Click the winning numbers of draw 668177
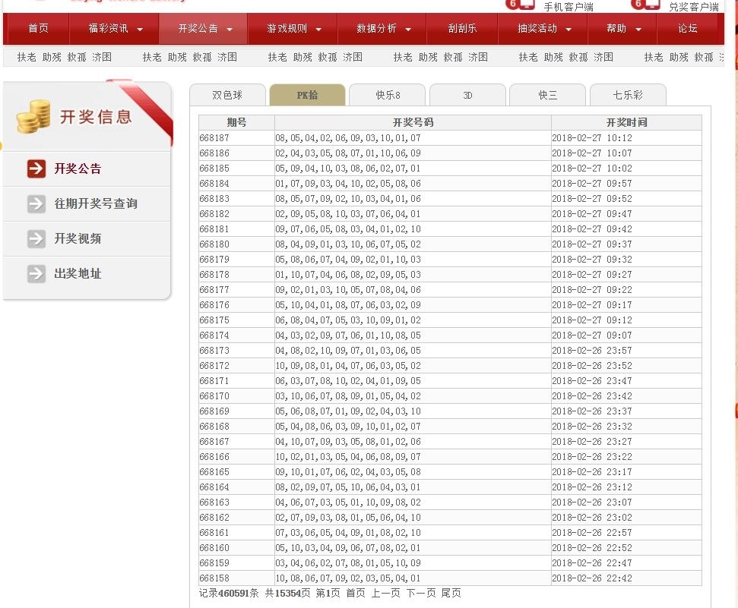The width and height of the screenshot is (738, 608). 348,290
